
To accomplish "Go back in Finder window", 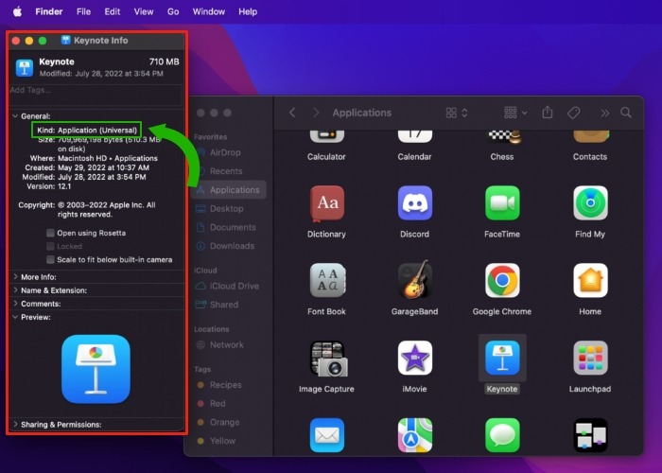I will pyautogui.click(x=292, y=113).
